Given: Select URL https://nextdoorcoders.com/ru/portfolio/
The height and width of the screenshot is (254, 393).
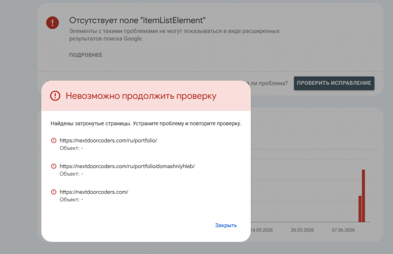Looking at the screenshot, I should click(x=108, y=141).
